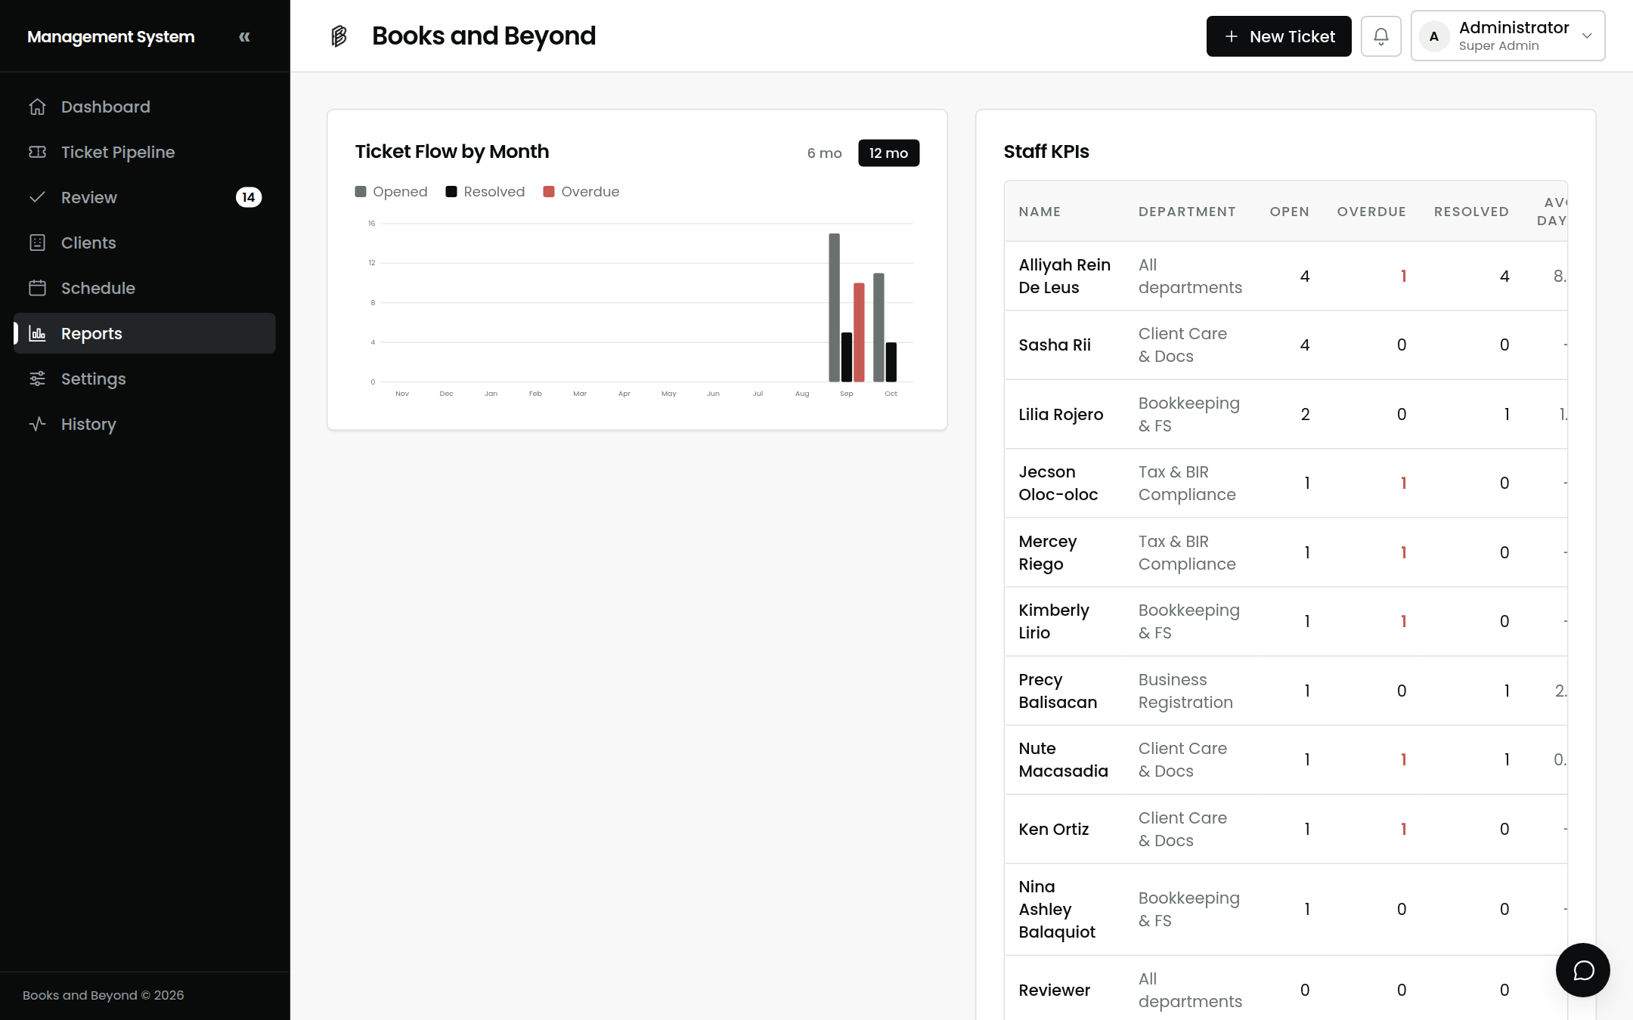Click the Schedule calendar icon
The width and height of the screenshot is (1633, 1020).
pyautogui.click(x=37, y=288)
